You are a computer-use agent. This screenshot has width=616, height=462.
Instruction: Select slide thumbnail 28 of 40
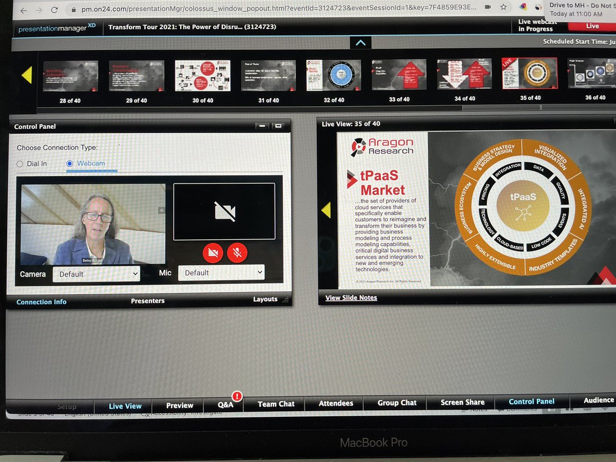[70, 76]
